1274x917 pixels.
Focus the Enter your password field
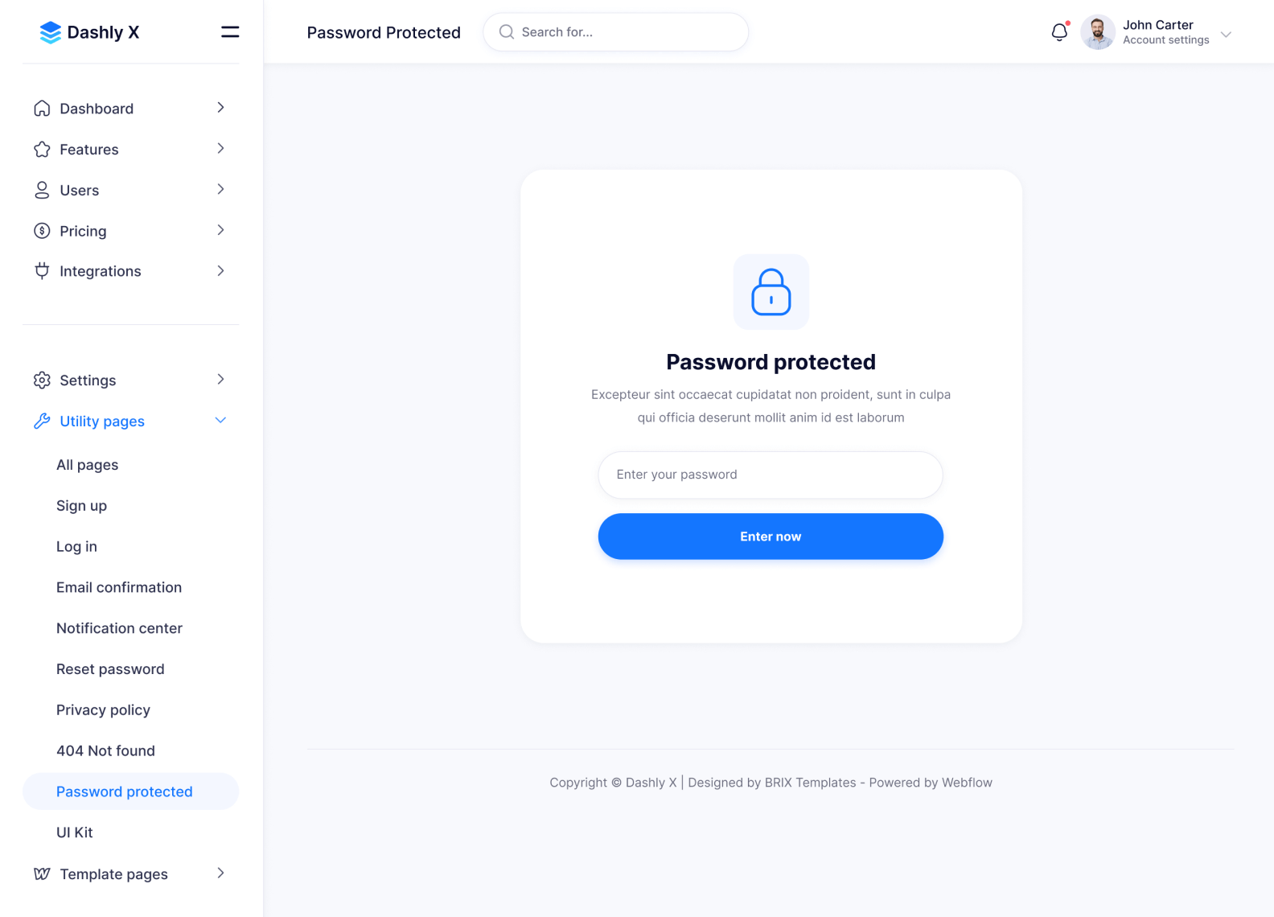771,475
